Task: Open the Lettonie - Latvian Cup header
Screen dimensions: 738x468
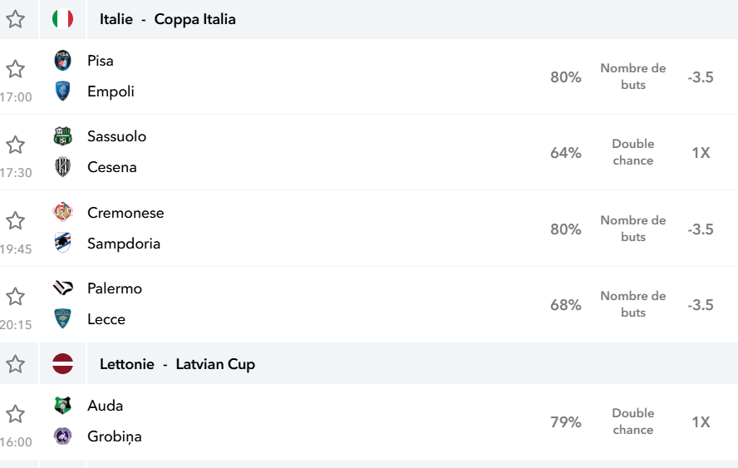Action: [178, 364]
